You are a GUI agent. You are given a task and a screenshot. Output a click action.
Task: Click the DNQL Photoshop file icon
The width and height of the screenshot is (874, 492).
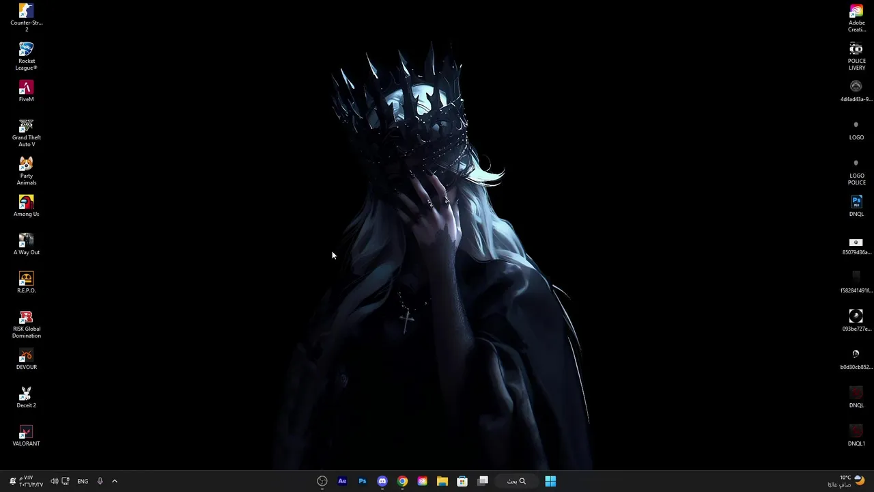tap(856, 206)
